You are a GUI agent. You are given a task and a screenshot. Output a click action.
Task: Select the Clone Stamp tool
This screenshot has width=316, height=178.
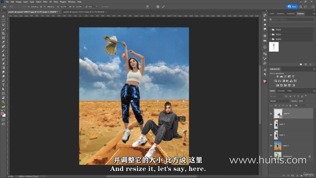[x=3, y=55]
